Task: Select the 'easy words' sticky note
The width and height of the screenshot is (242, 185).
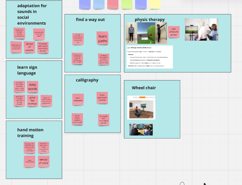Action: click(33, 87)
